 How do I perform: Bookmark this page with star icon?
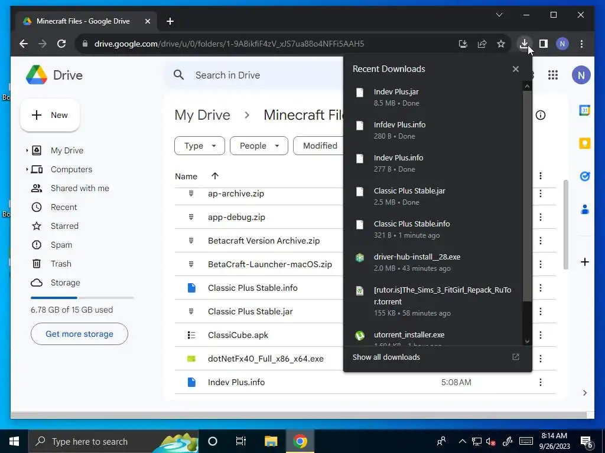click(501, 44)
